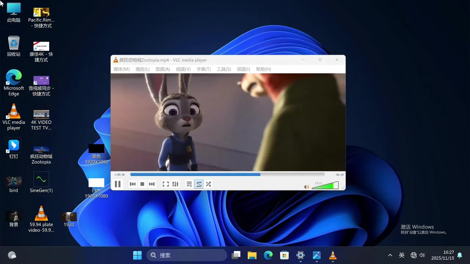Toggle VLC fullscreen mode
Image resolution: width=470 pixels, height=264 pixels.
coord(166,184)
